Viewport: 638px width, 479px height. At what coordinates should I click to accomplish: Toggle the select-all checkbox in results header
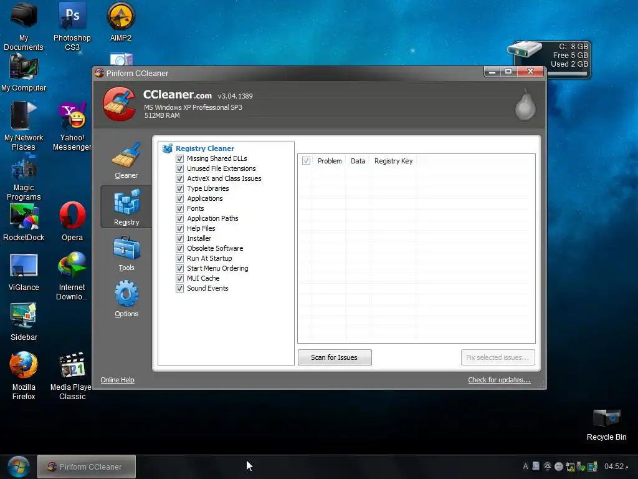pyautogui.click(x=306, y=161)
